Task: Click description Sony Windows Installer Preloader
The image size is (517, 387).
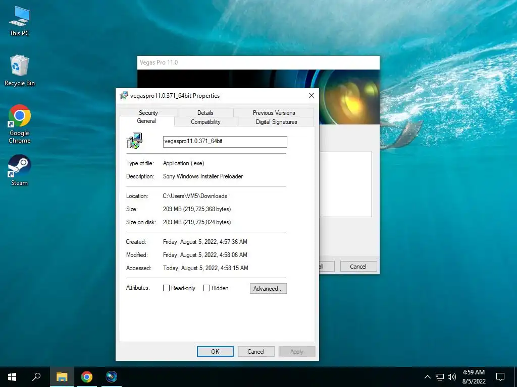Action: pyautogui.click(x=203, y=176)
